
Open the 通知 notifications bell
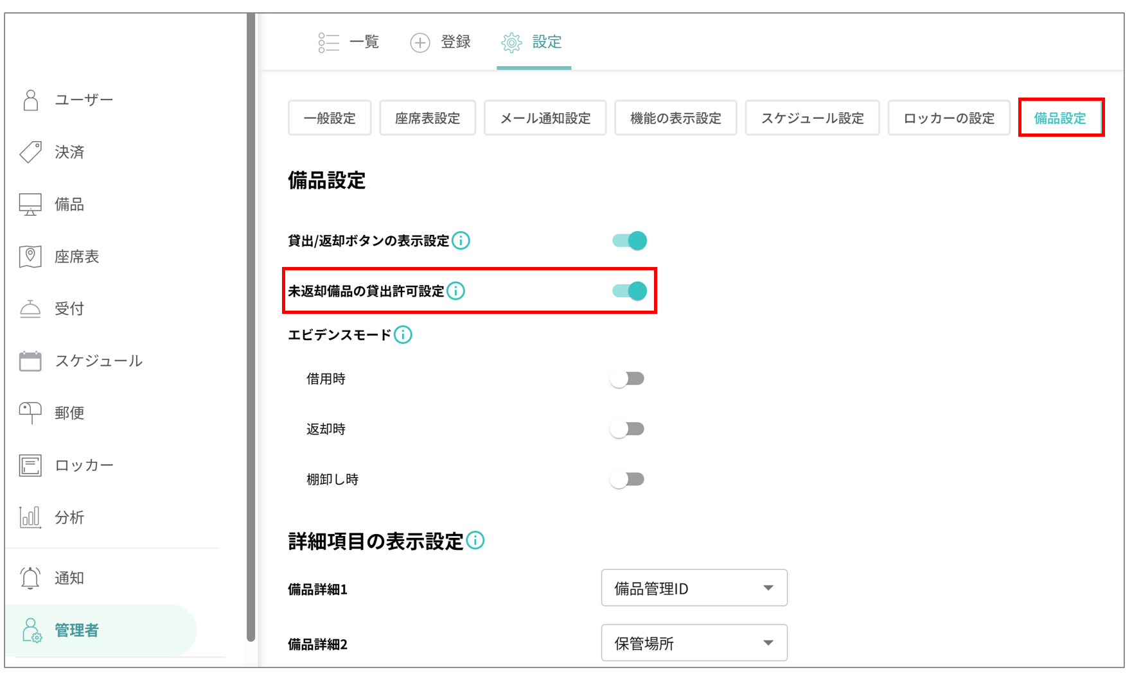click(x=30, y=577)
